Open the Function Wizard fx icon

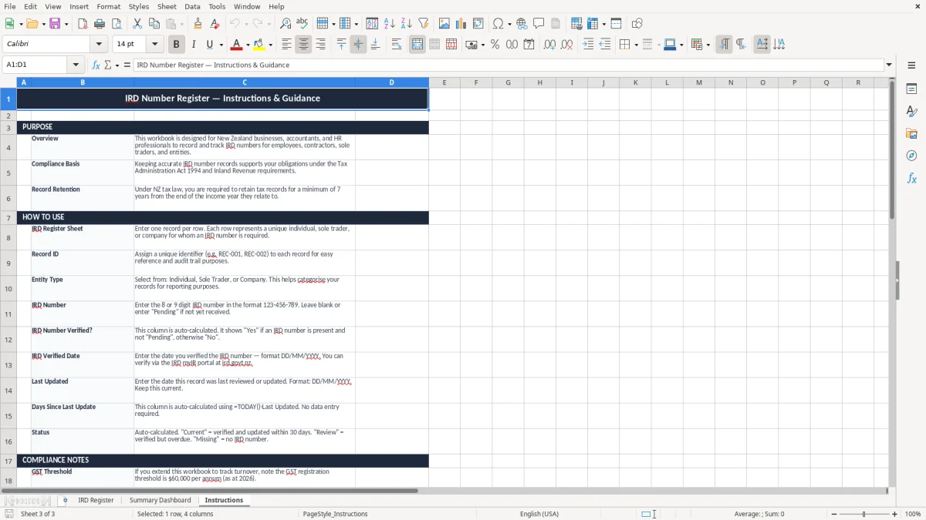click(96, 65)
